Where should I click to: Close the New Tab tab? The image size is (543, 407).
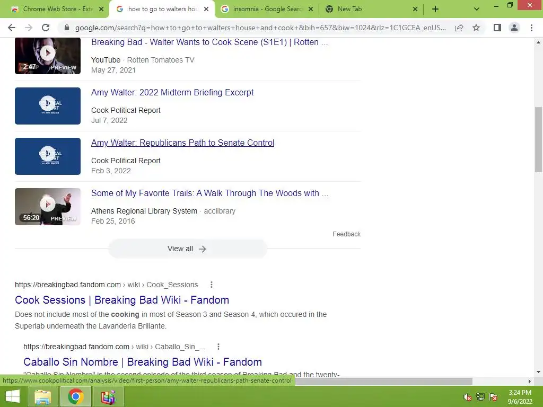(x=415, y=10)
